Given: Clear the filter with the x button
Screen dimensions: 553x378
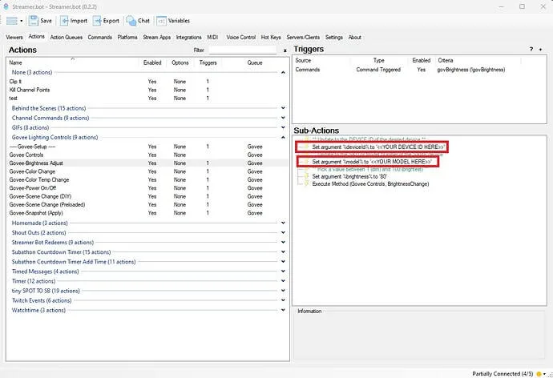Looking at the screenshot, I should [285, 50].
